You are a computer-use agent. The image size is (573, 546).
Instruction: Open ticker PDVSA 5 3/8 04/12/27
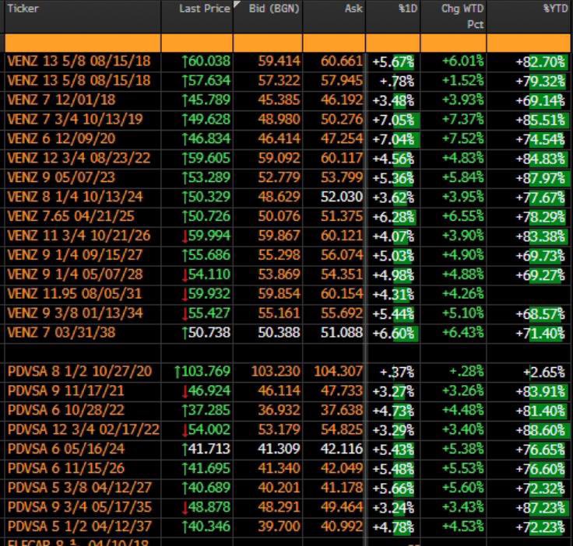pyautogui.click(x=79, y=487)
